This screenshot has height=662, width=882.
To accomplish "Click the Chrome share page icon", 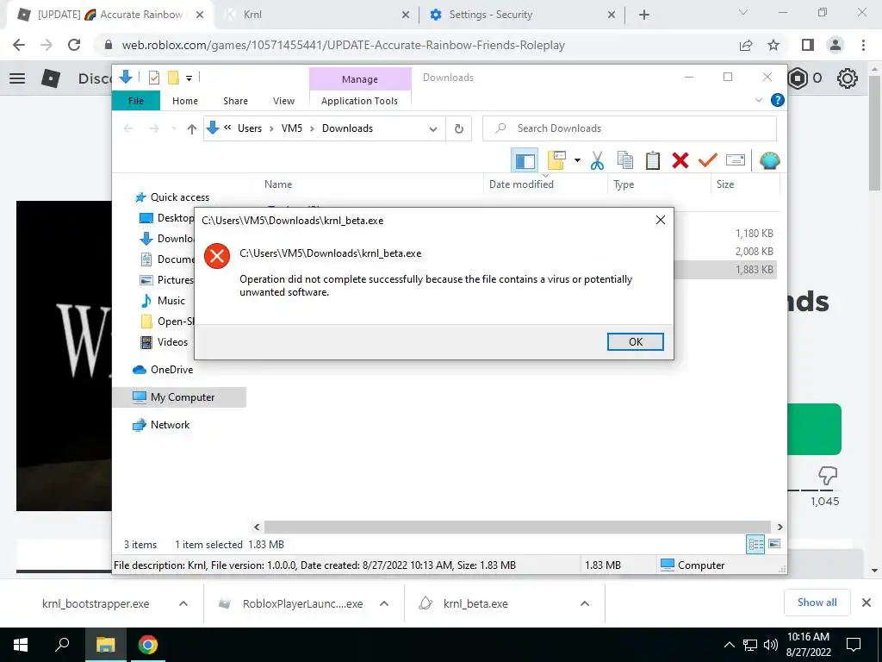I will [x=746, y=45].
